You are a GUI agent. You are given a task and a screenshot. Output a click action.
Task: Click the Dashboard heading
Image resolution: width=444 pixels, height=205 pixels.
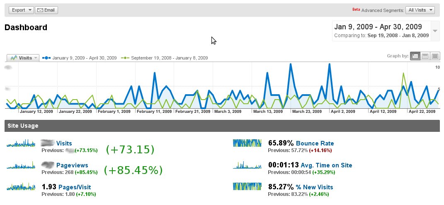coord(26,27)
